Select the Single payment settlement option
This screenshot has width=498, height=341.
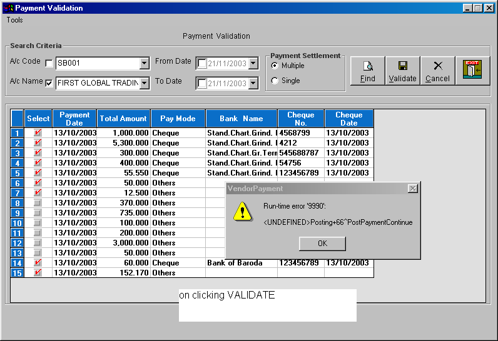click(x=275, y=81)
